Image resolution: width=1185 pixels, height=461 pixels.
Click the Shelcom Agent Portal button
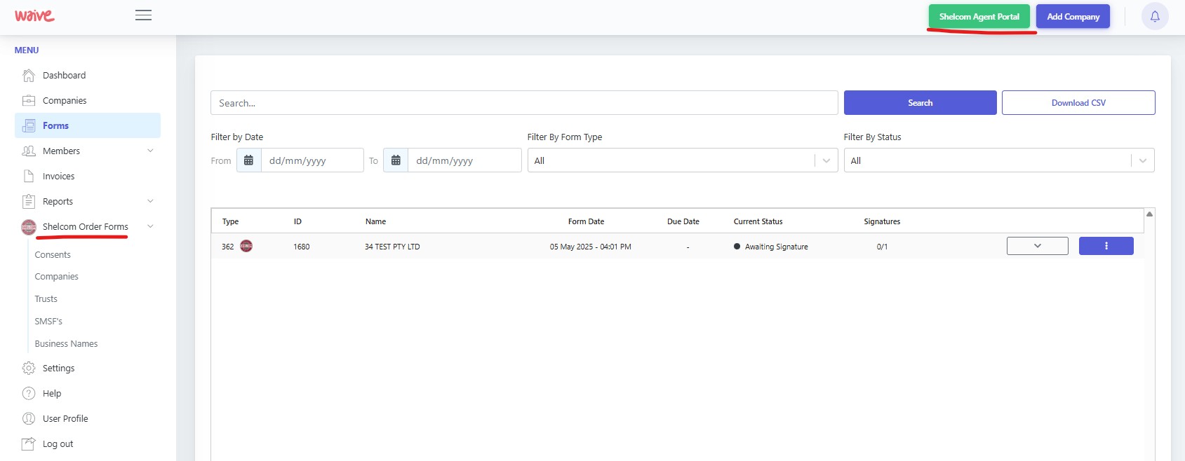(x=979, y=16)
